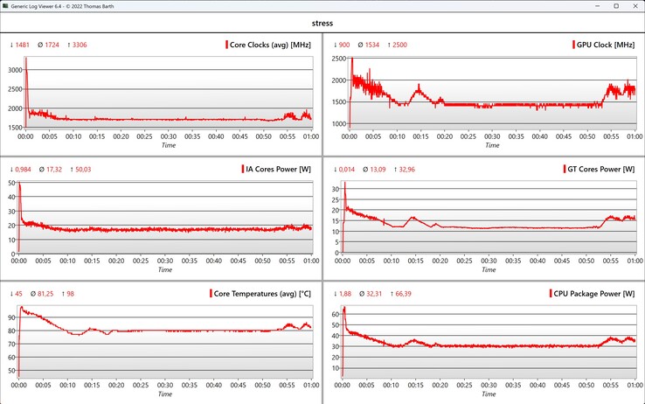The width and height of the screenshot is (645, 404).
Task: Click the IA Cores Power legend marker
Action: tap(242, 168)
